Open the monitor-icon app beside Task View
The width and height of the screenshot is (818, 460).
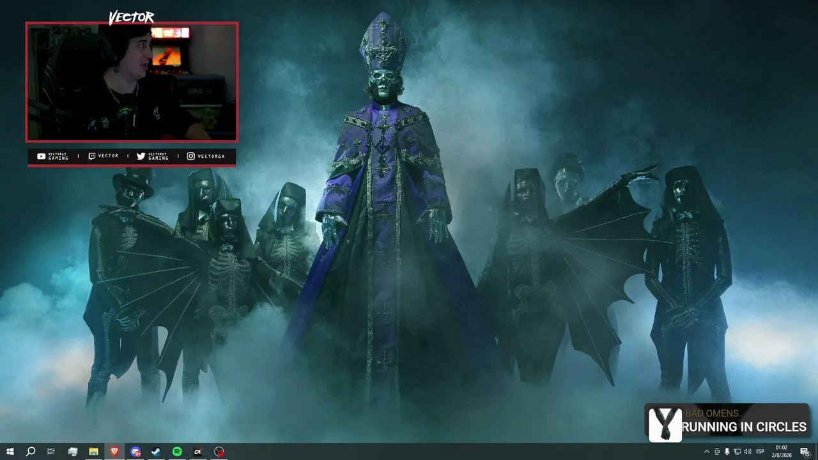[x=72, y=452]
